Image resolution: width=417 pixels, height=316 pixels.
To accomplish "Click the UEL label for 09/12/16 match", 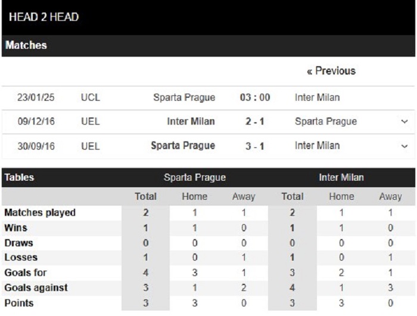I will tap(91, 122).
